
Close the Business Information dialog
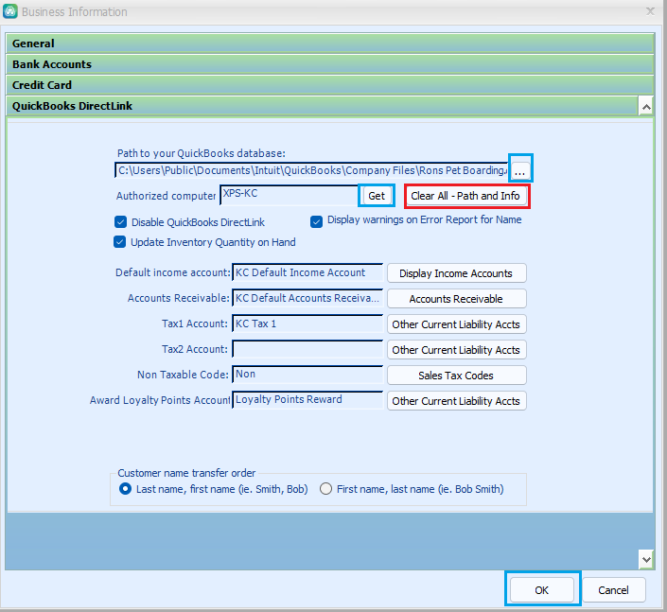click(x=650, y=11)
